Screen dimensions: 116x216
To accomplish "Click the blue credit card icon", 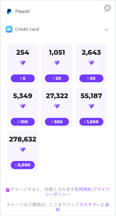I will (9, 29).
